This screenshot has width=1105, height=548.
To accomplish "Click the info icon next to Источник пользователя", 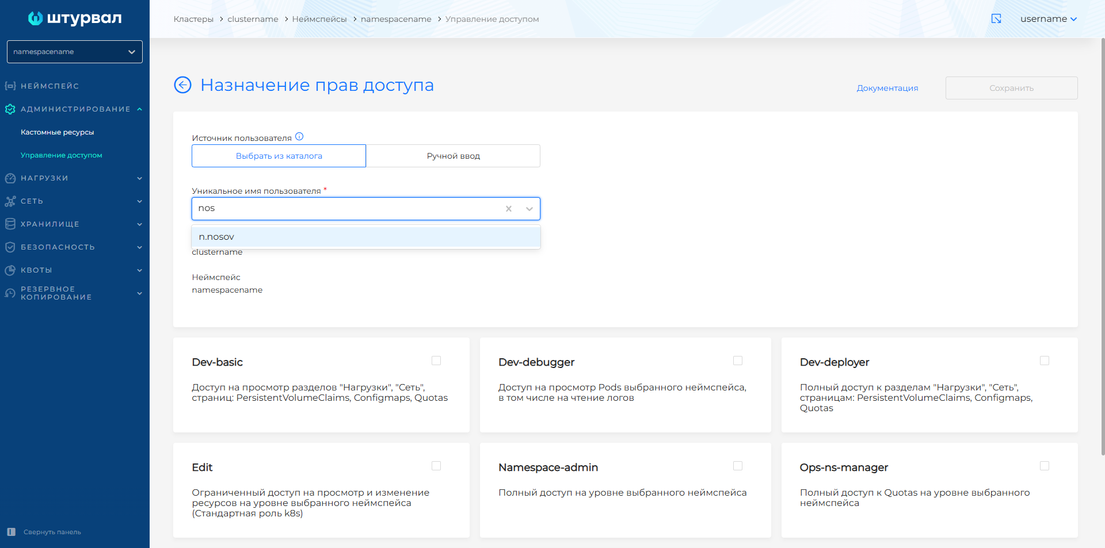I will 299,137.
